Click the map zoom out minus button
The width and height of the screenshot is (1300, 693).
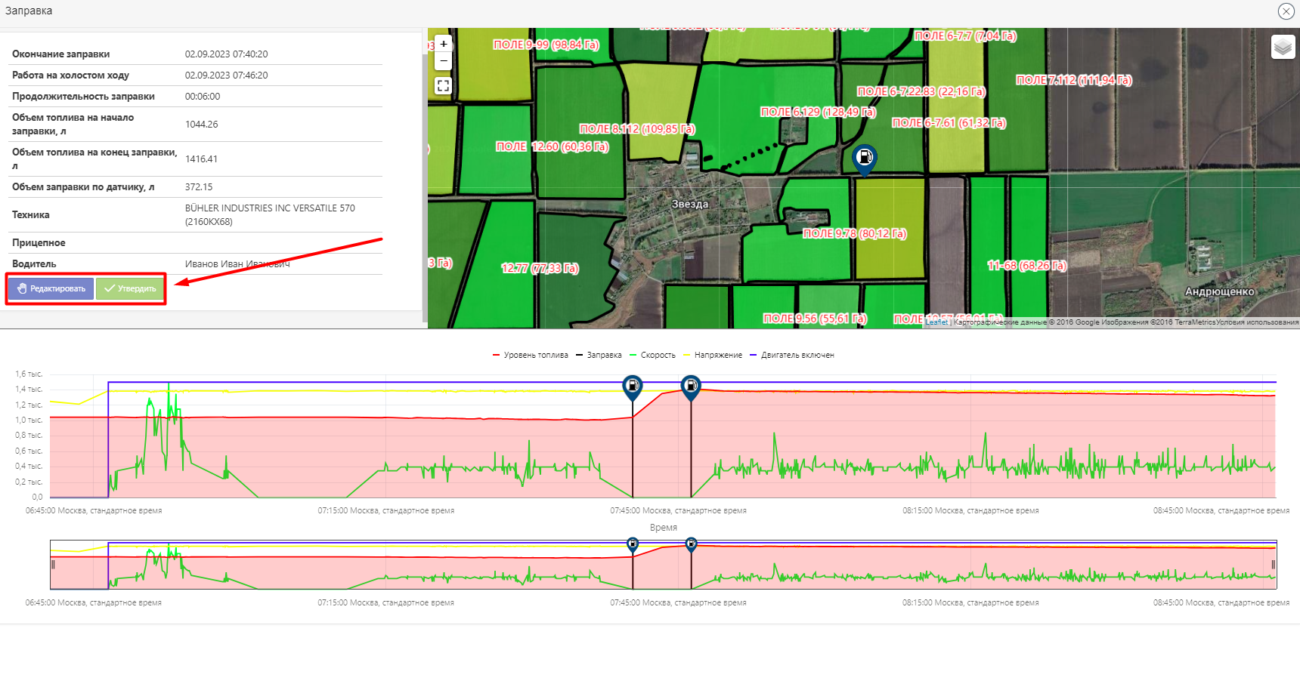pyautogui.click(x=444, y=61)
